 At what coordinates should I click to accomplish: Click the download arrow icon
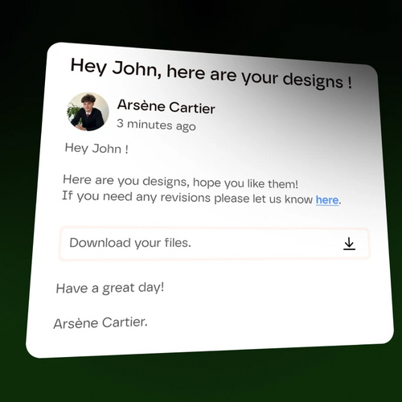coord(349,244)
